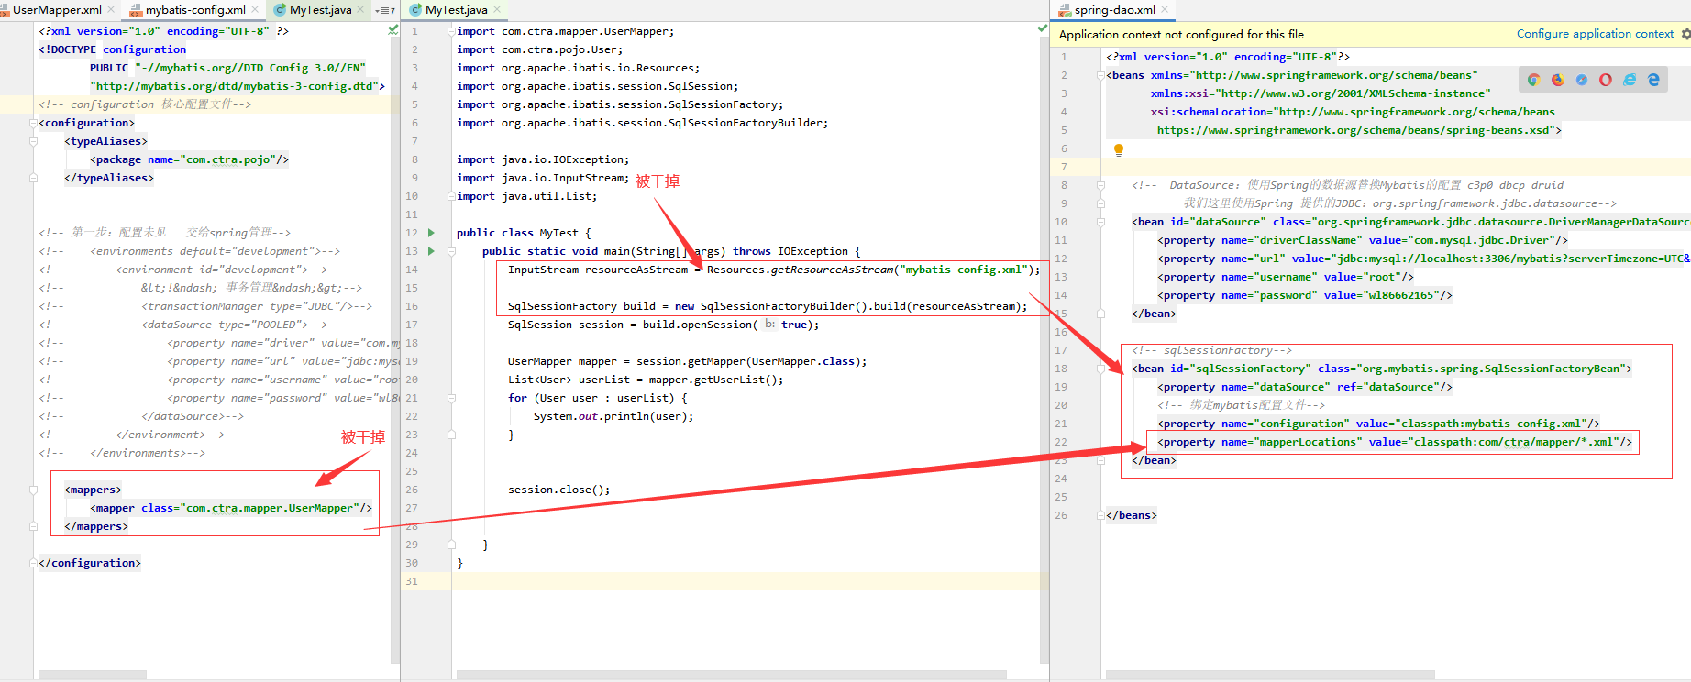Run MyTest class via its gutter arrow

431,233
